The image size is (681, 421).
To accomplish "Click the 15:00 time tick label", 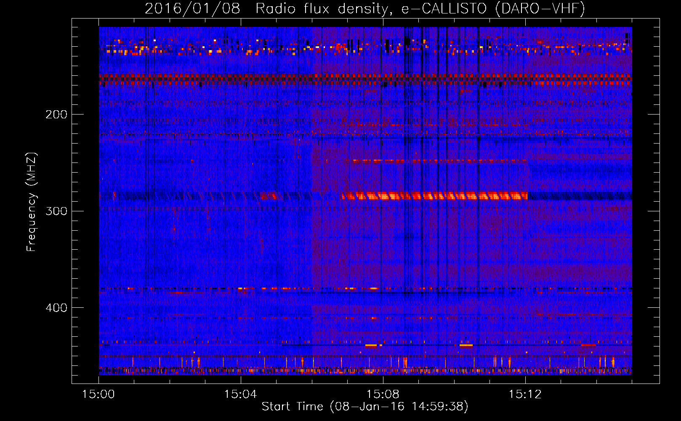I will click(x=98, y=394).
